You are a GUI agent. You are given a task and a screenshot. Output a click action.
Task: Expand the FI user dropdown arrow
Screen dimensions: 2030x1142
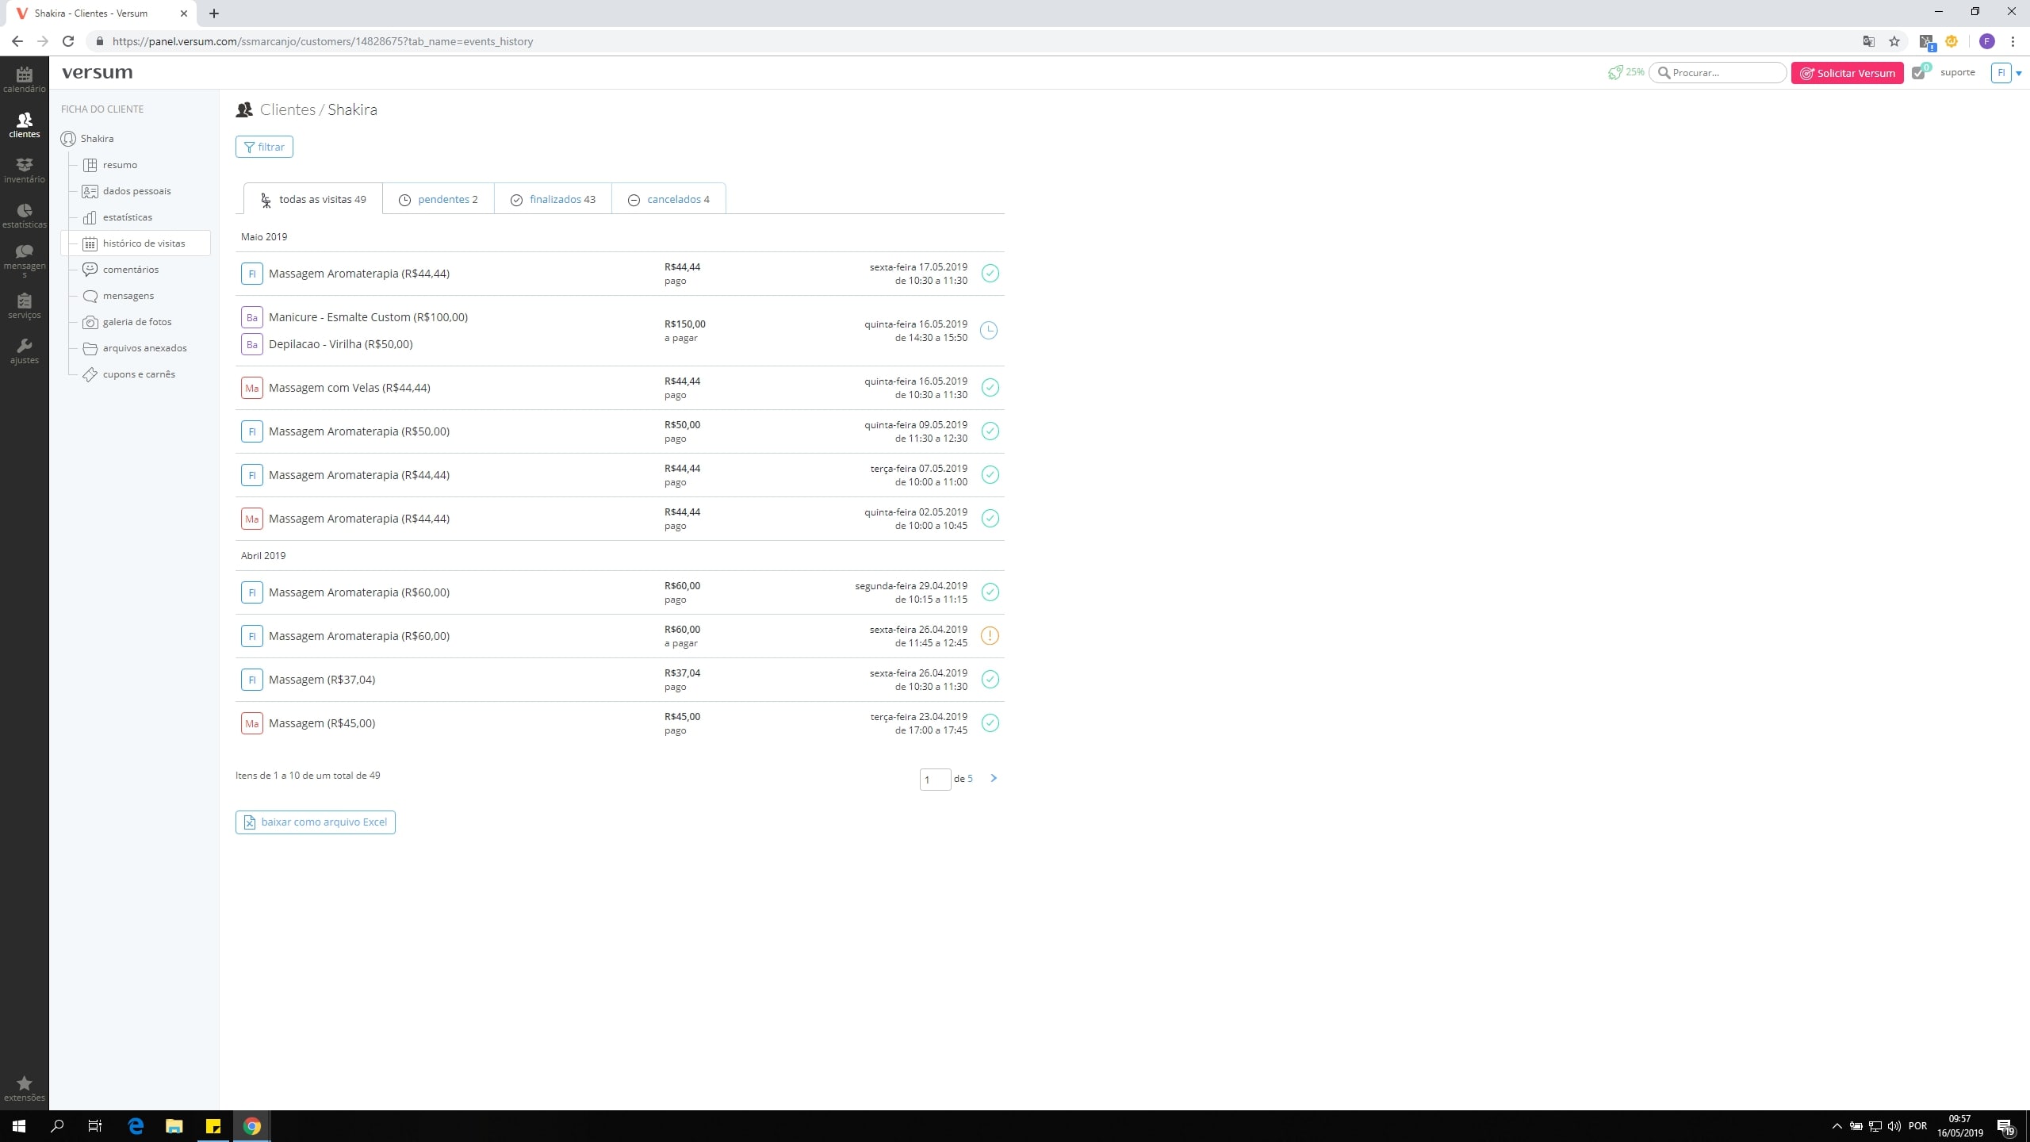2019,73
